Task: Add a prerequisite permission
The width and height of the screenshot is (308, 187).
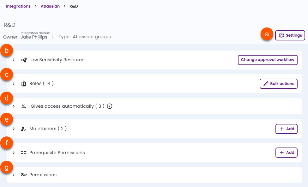Action: [286, 152]
